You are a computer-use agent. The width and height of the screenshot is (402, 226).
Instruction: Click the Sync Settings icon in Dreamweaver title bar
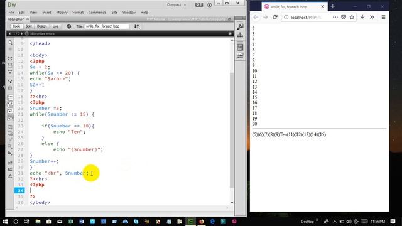(199, 4)
